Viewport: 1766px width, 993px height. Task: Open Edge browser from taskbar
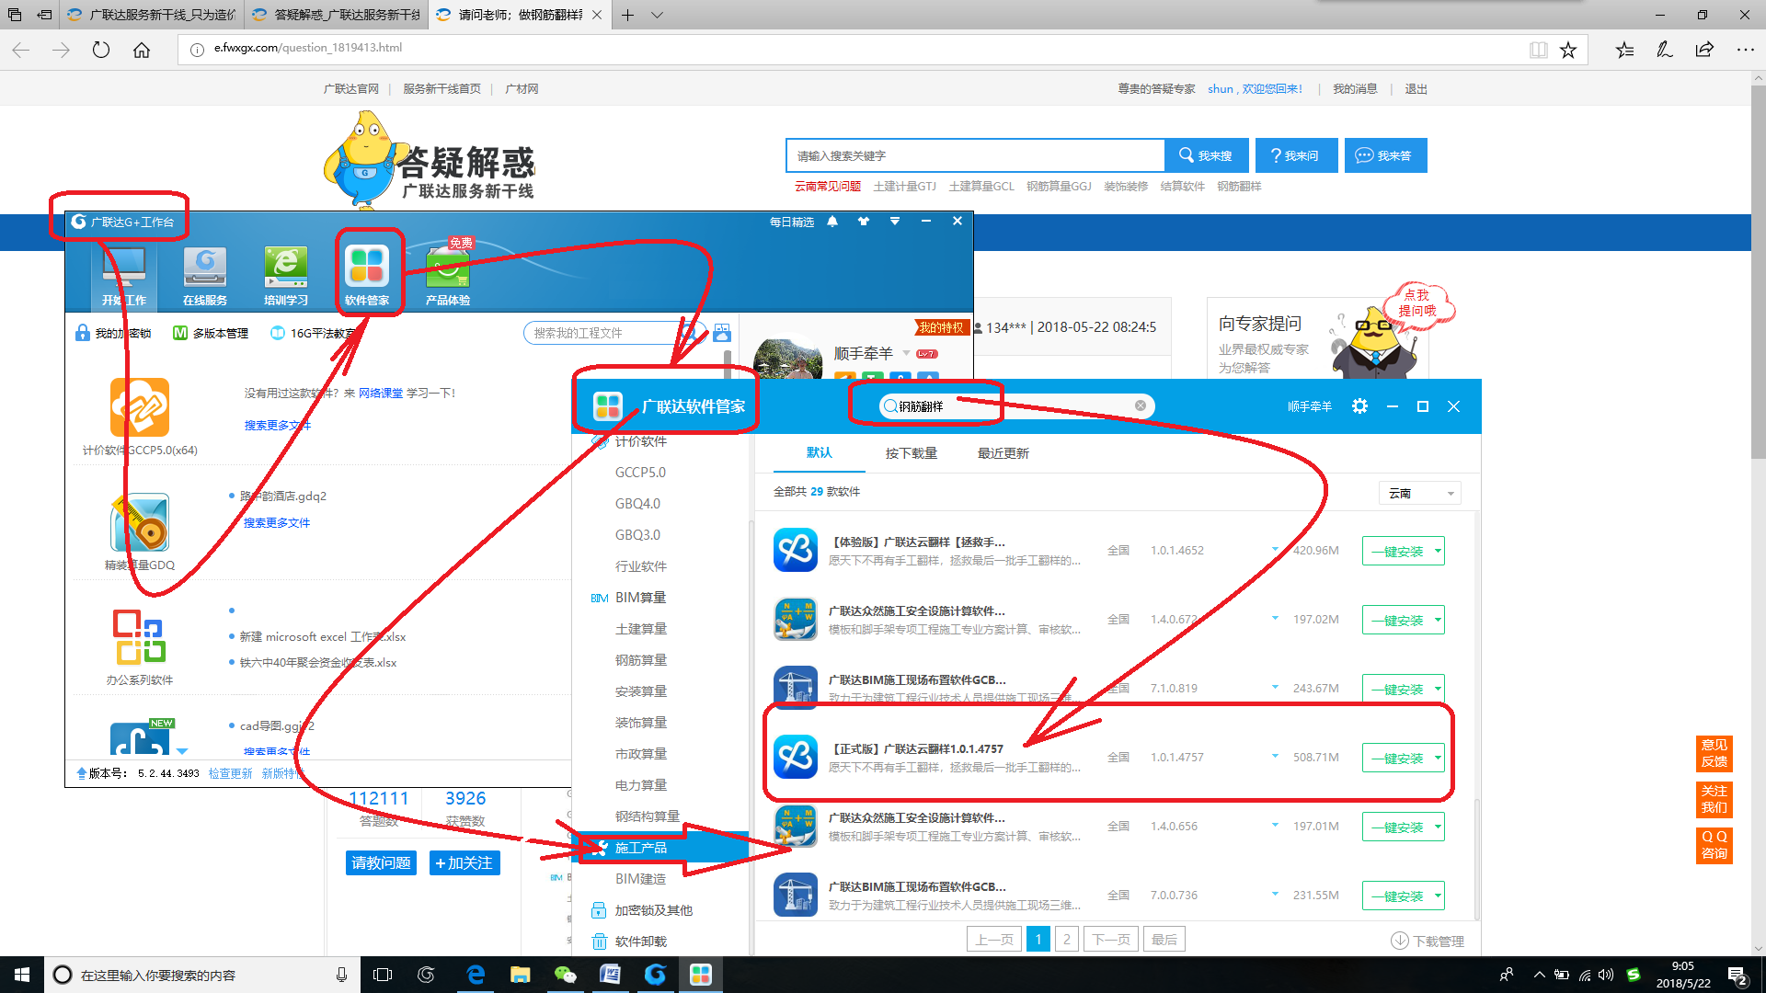[476, 975]
